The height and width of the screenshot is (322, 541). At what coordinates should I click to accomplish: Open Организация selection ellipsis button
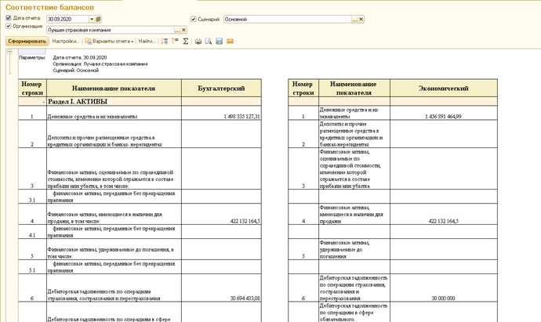click(177, 30)
